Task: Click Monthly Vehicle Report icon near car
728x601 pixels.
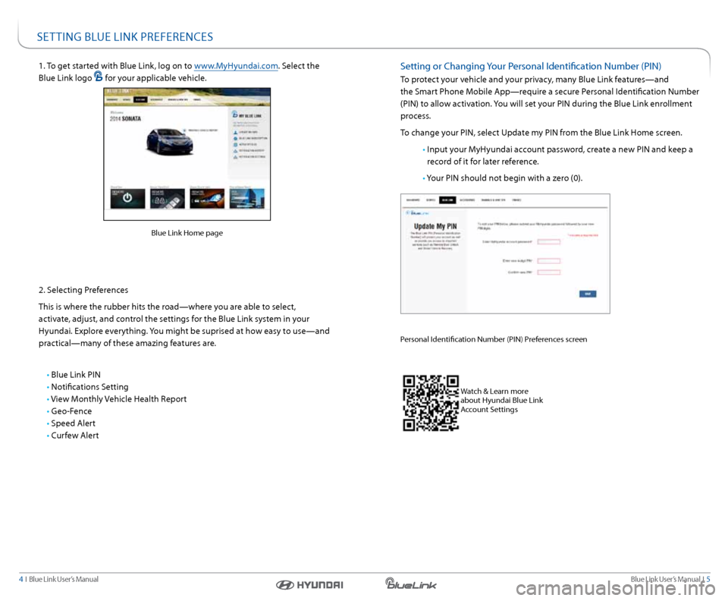Action: 185,131
